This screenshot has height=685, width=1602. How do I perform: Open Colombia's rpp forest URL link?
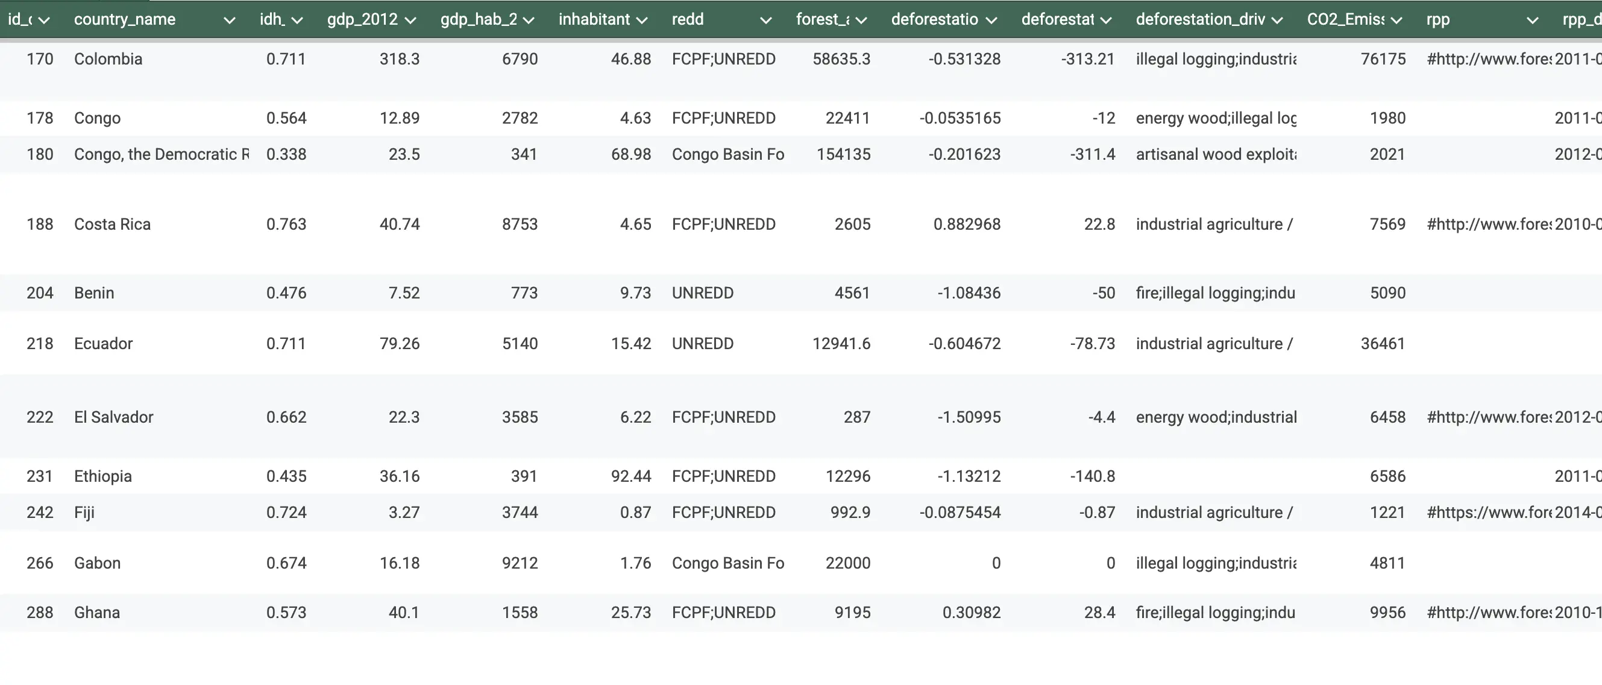coord(1489,59)
